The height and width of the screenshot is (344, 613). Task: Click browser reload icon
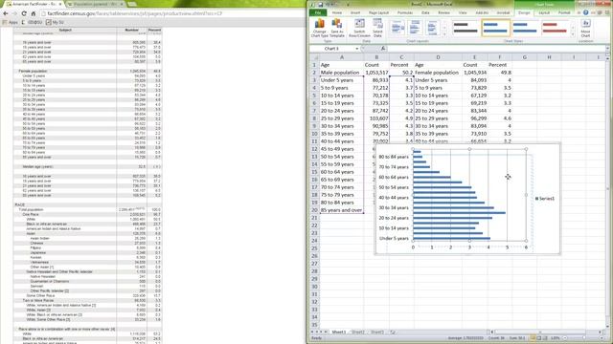[x=24, y=13]
